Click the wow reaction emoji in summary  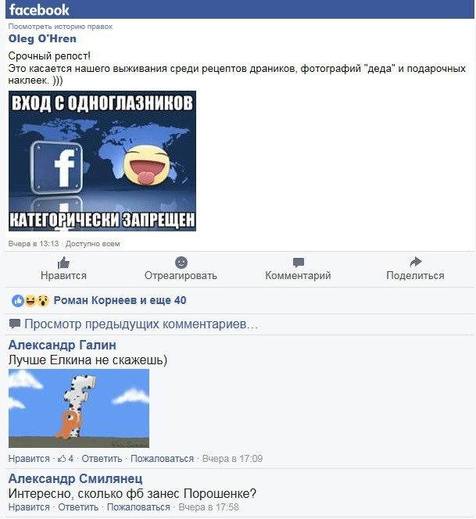(43, 301)
